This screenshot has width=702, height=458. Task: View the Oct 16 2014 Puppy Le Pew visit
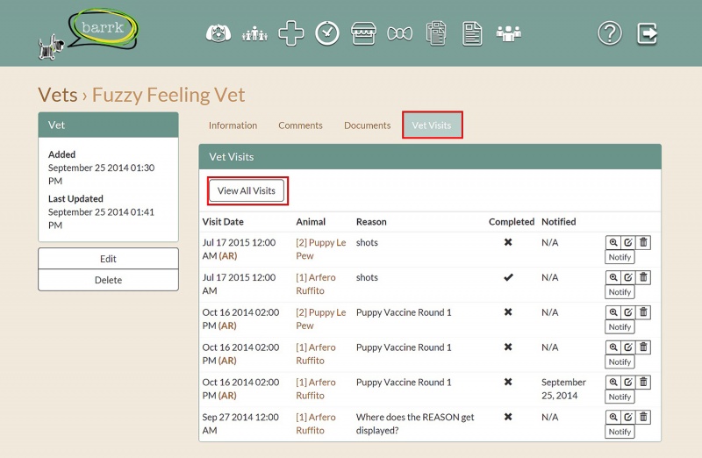(612, 312)
